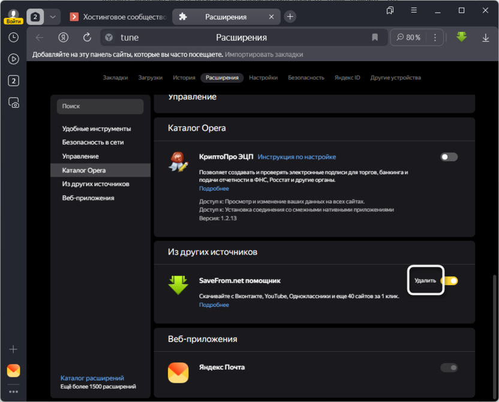
Task: Click the 80% zoom indicator
Action: click(x=408, y=38)
